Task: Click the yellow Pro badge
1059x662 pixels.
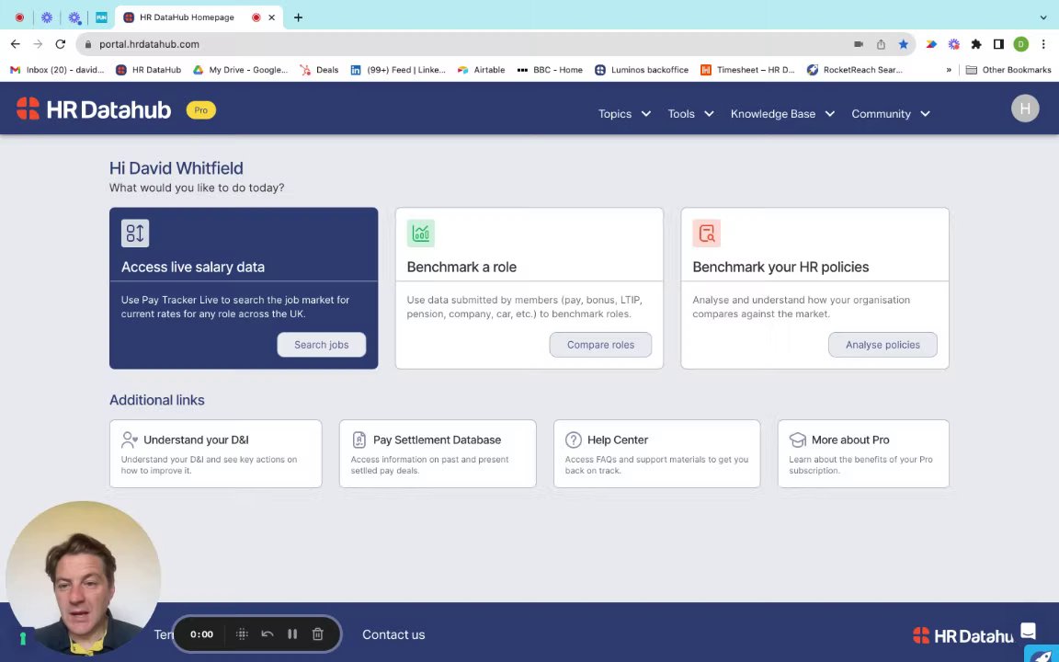Action: tap(200, 110)
